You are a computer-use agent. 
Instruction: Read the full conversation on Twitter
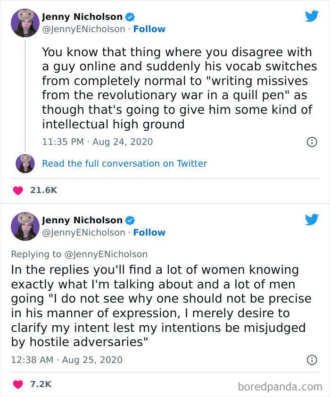pos(124,163)
